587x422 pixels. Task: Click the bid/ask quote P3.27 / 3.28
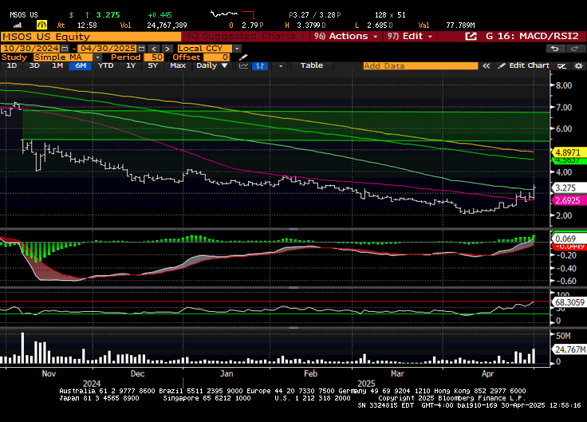[315, 15]
